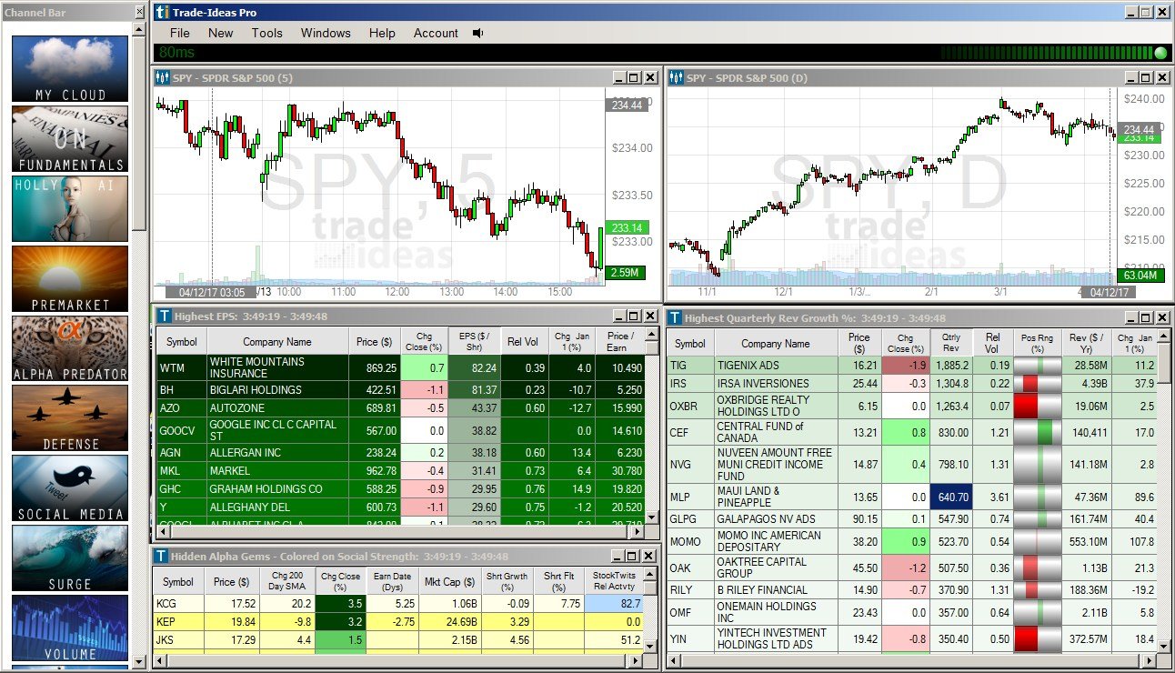Open the Alpha Predator channel
This screenshot has width=1175, height=673.
[70, 348]
